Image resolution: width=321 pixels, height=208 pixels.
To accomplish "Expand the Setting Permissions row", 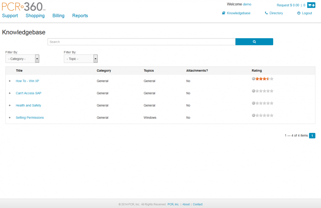I will [10, 118].
